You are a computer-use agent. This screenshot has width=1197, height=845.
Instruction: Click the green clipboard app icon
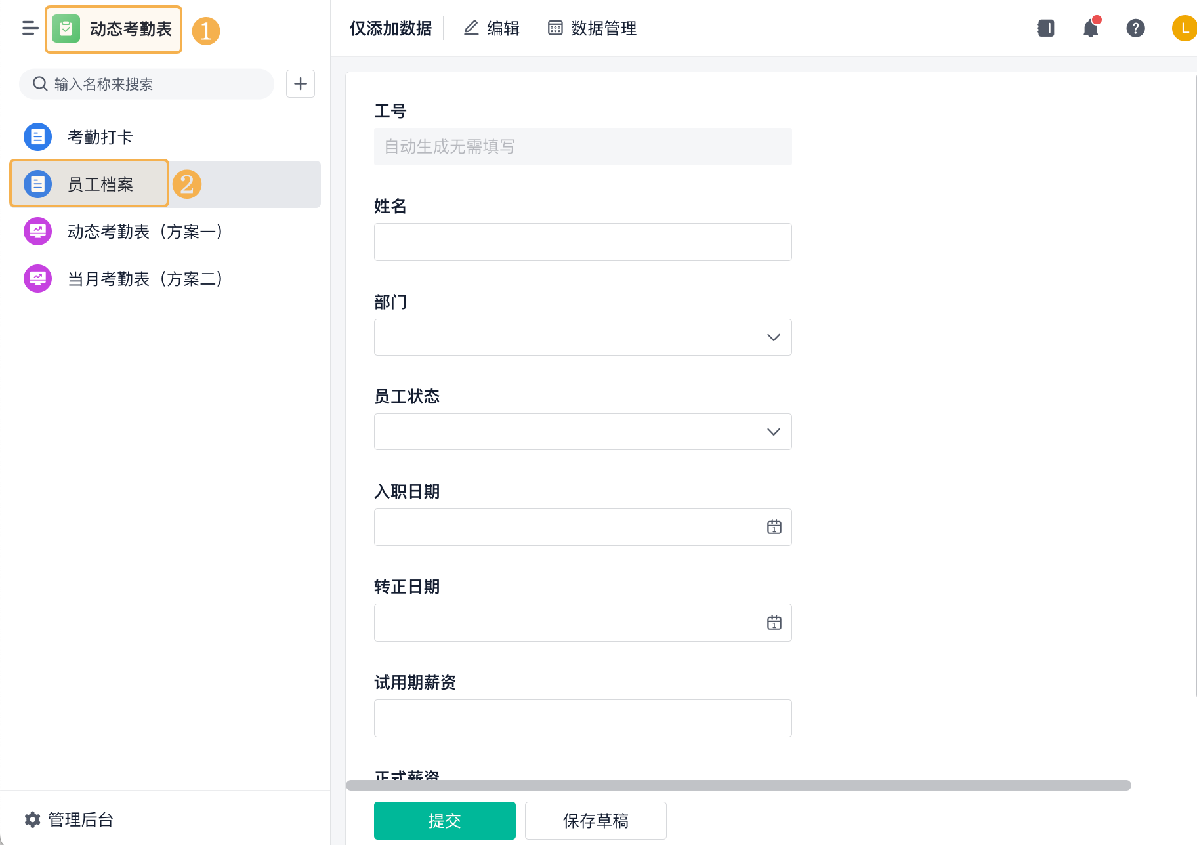click(66, 29)
